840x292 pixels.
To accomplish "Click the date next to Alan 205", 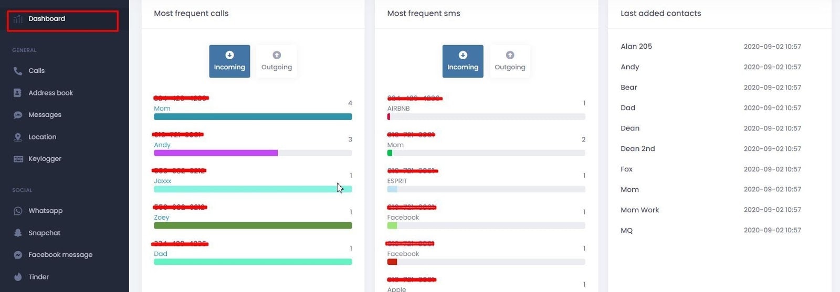I will 772,47.
